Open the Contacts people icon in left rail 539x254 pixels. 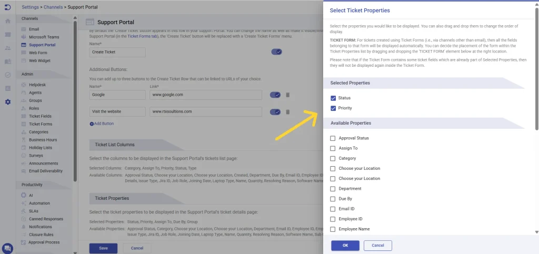point(7,48)
